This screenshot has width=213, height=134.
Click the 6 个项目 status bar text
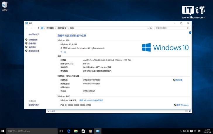click(x=51, y=111)
